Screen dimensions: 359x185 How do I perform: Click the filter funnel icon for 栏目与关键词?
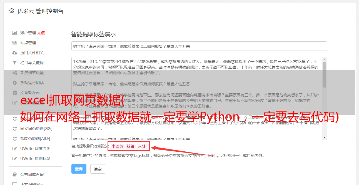coord(15,63)
